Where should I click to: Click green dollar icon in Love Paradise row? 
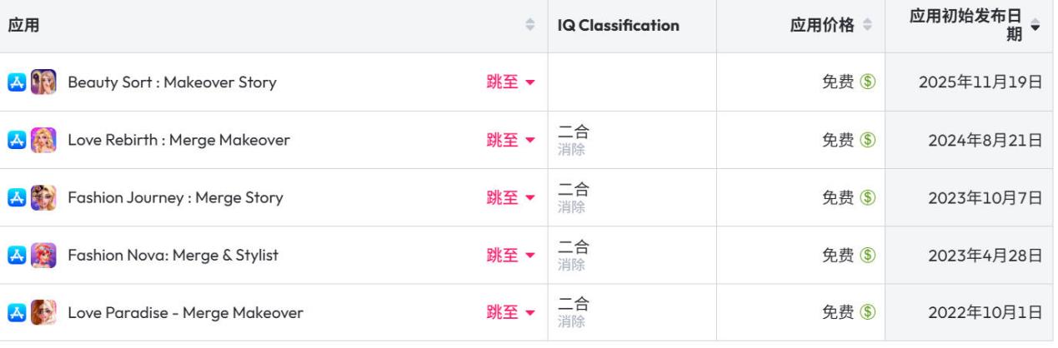pyautogui.click(x=866, y=313)
